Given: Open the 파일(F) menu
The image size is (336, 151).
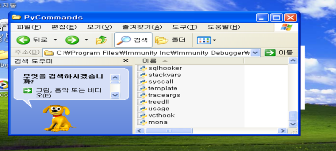Looking at the screenshot, I should coord(29,27).
